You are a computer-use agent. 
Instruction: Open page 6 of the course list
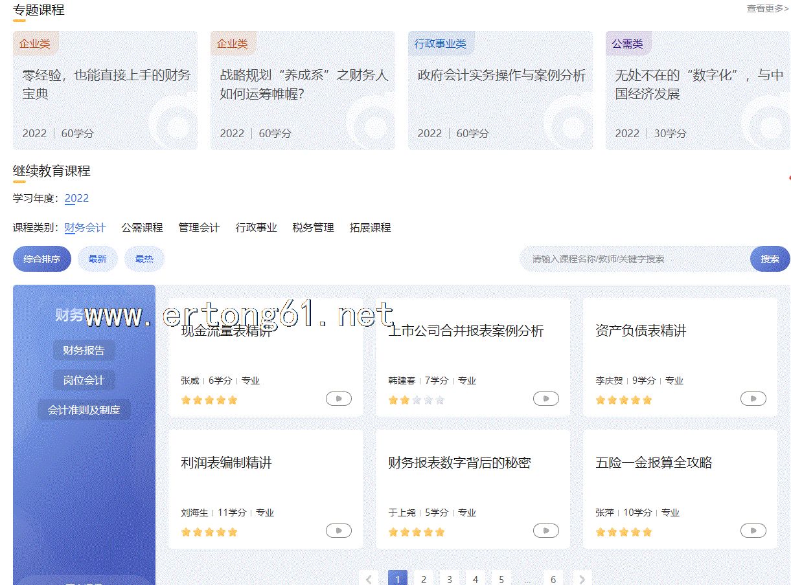coord(553,579)
